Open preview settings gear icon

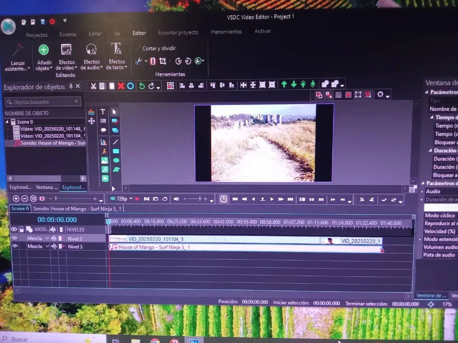tap(380, 94)
